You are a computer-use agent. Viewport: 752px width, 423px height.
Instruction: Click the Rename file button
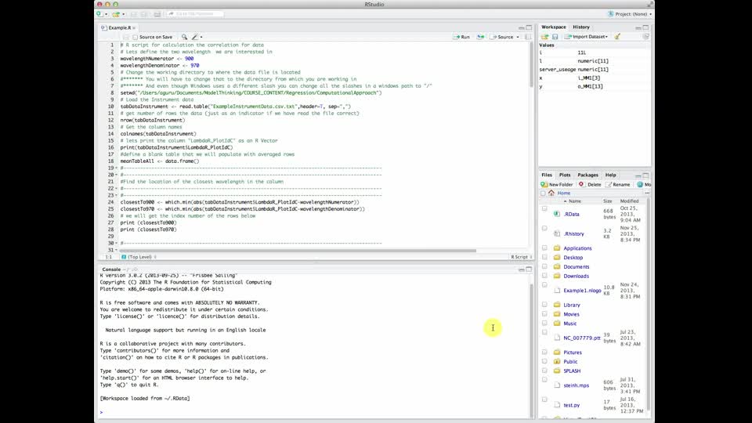[618, 185]
